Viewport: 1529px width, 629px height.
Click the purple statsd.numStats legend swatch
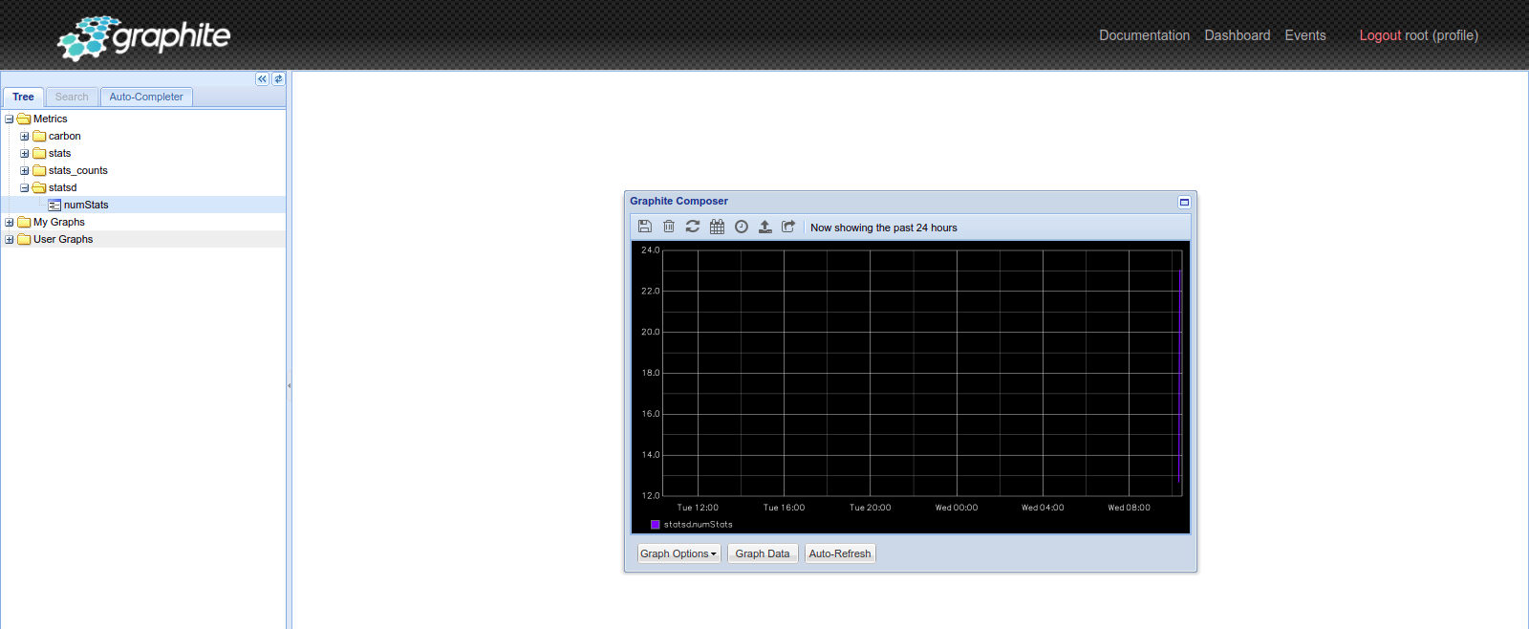click(x=656, y=524)
